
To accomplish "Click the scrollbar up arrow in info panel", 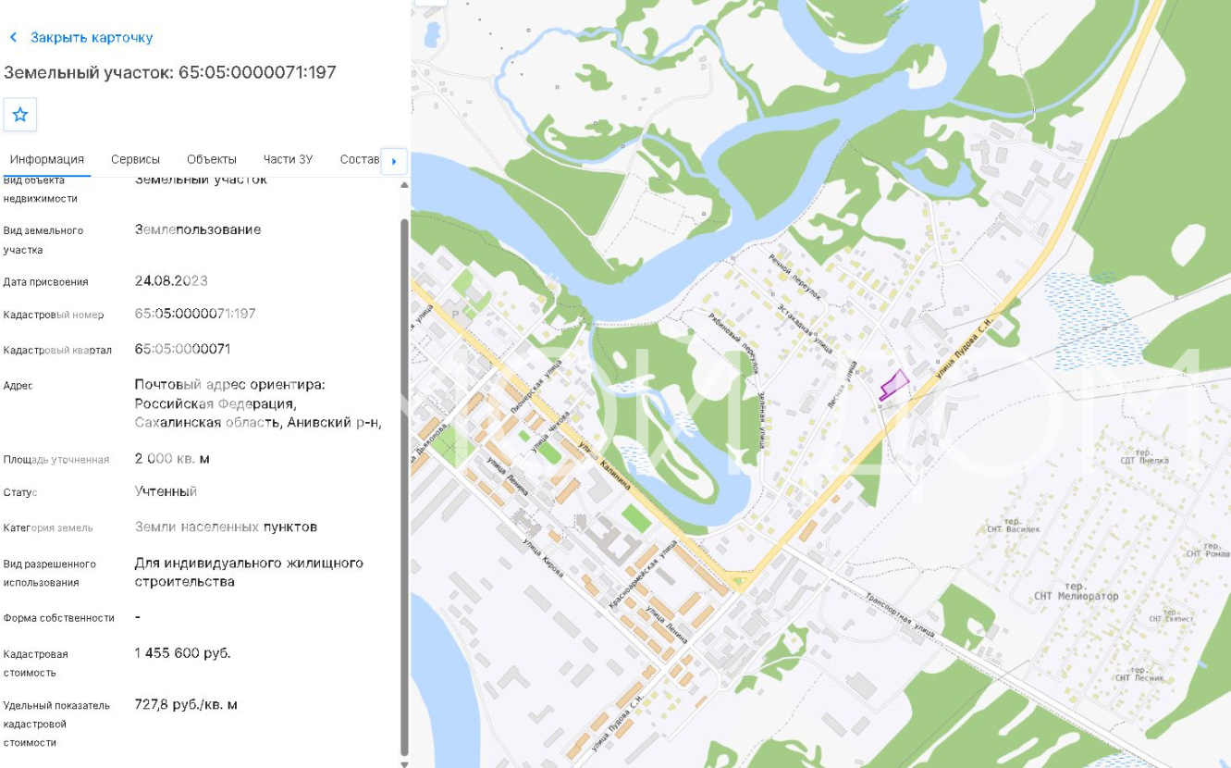I will click(403, 184).
